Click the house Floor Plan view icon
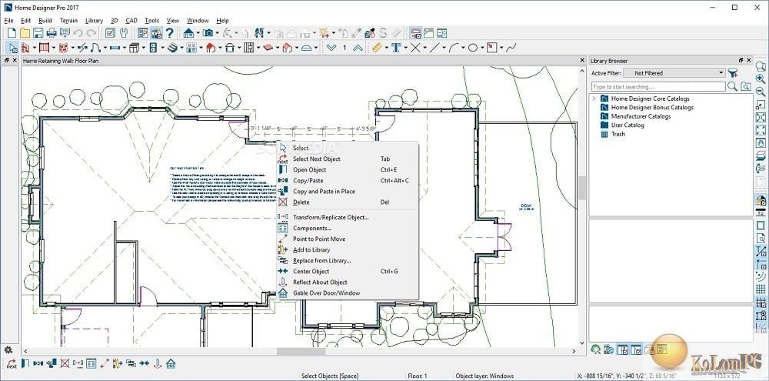This screenshot has width=769, height=381. pyautogui.click(x=188, y=33)
